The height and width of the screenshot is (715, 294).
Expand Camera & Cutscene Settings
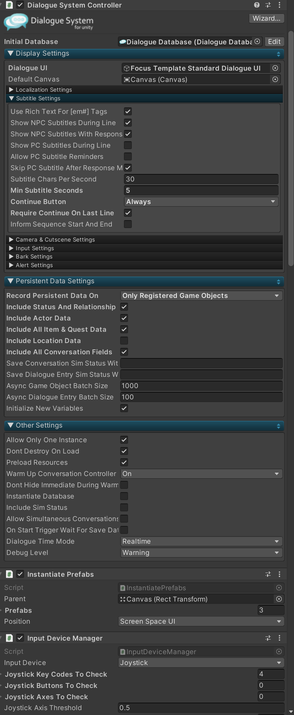pyautogui.click(x=11, y=240)
